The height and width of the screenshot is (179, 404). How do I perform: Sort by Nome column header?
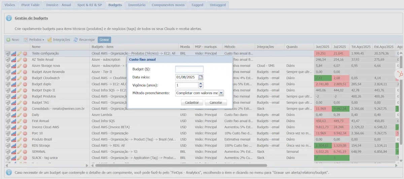tap(60, 47)
